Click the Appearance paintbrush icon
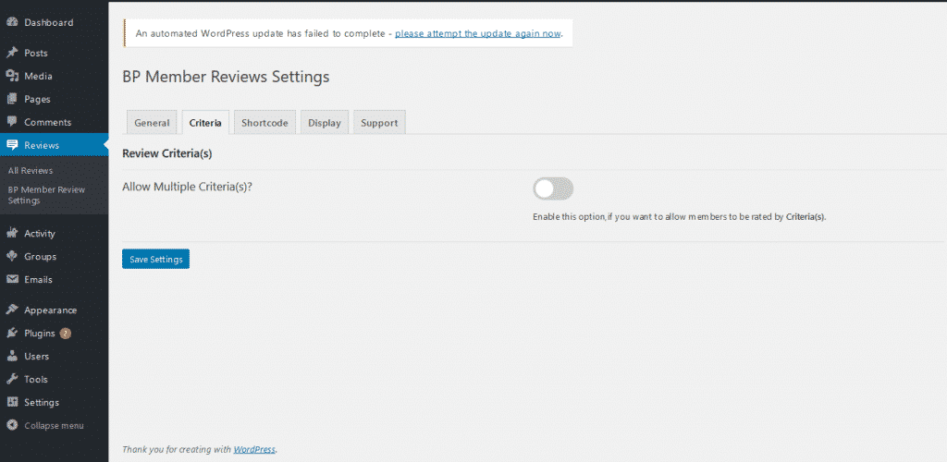 point(11,310)
